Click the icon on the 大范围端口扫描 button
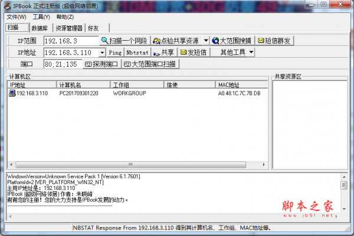The image size is (354, 236). (x=127, y=64)
